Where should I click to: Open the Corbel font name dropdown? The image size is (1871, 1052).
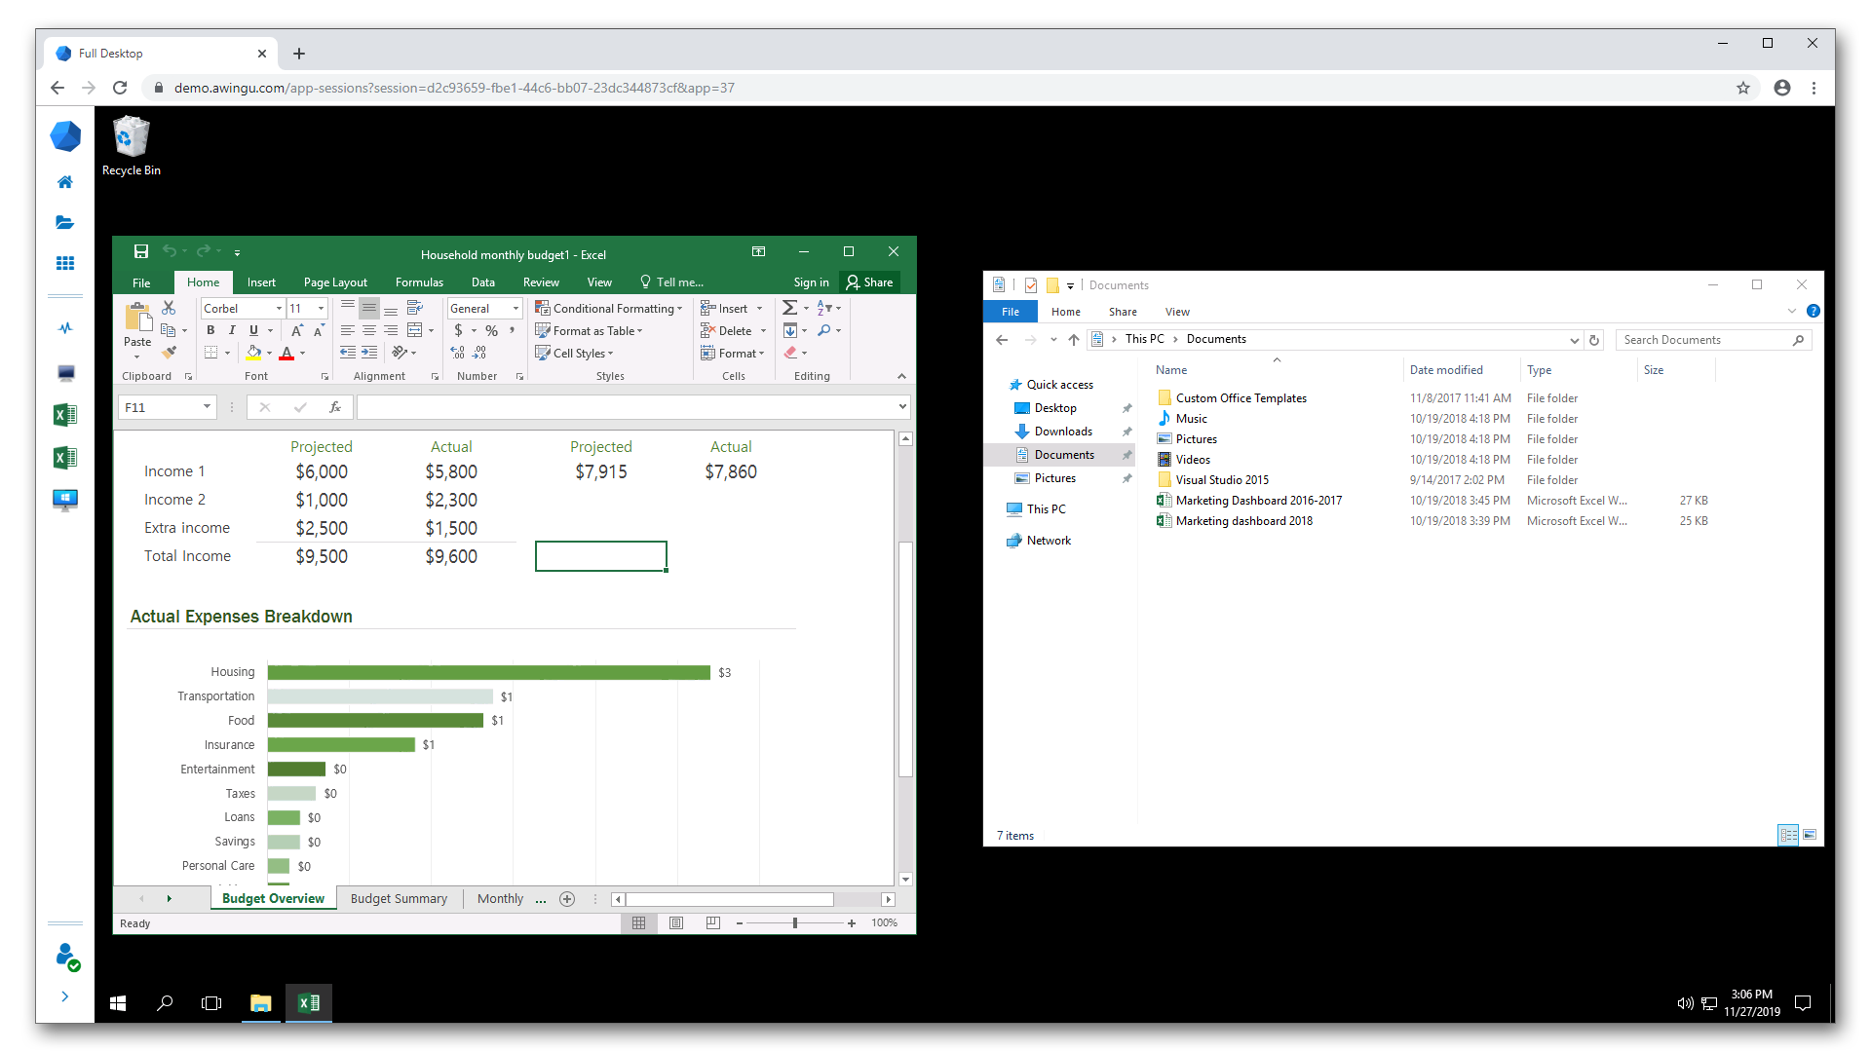[x=279, y=308]
